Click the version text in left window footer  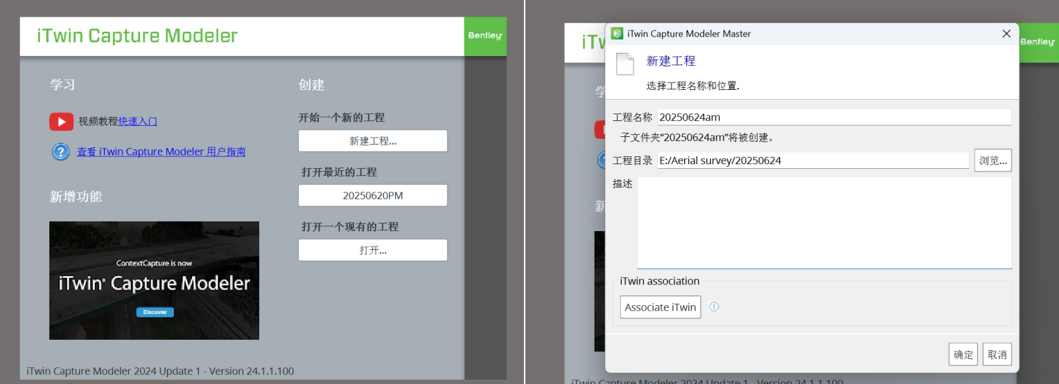[x=160, y=371]
